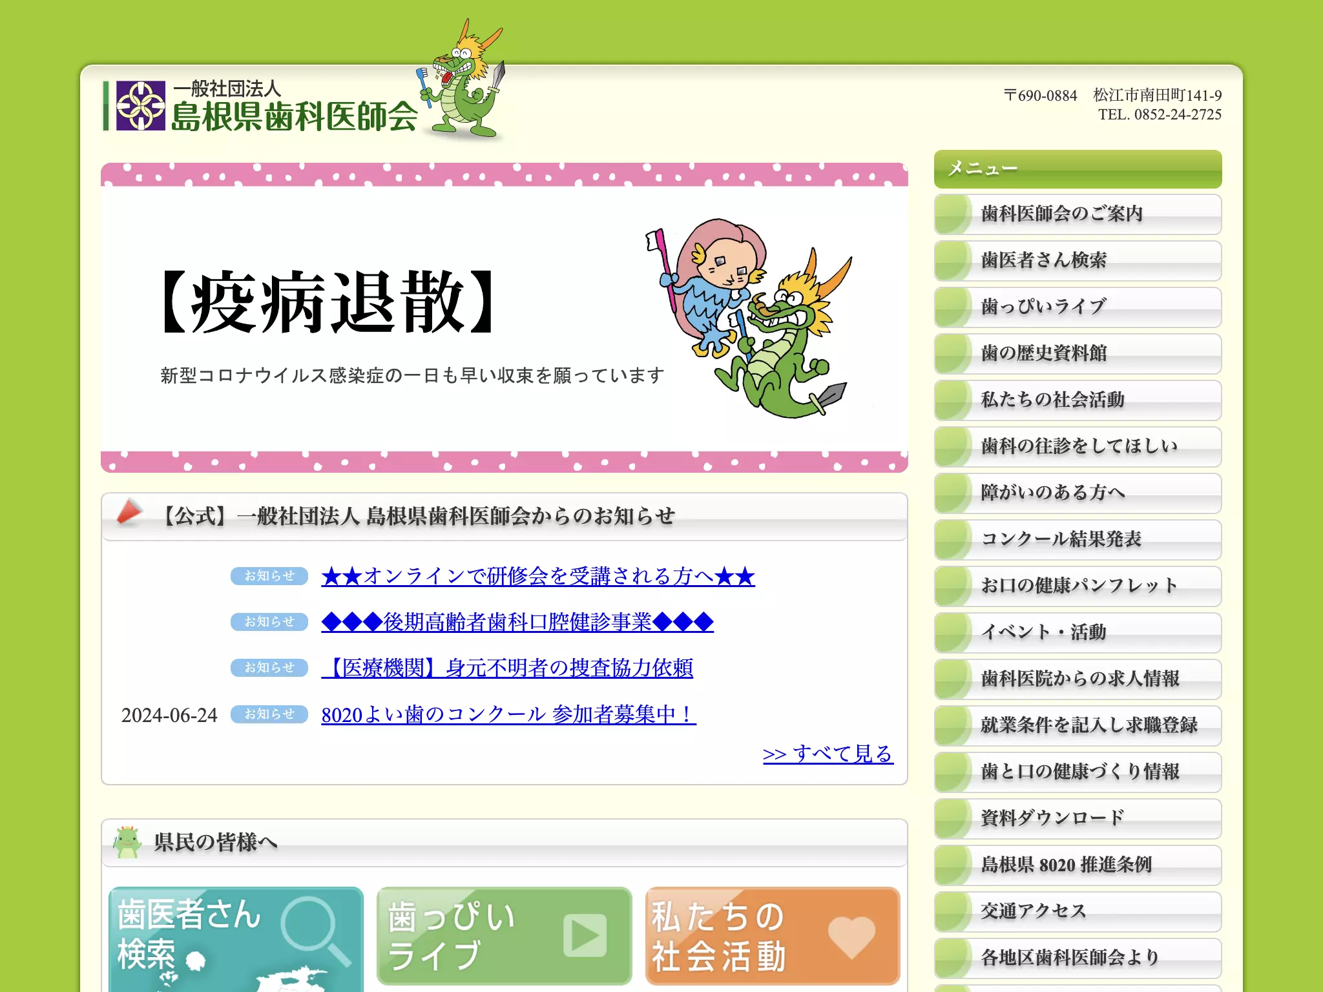Click the 島根県歯科医師会 logo emblem
This screenshot has height=992, width=1323.
pos(140,106)
